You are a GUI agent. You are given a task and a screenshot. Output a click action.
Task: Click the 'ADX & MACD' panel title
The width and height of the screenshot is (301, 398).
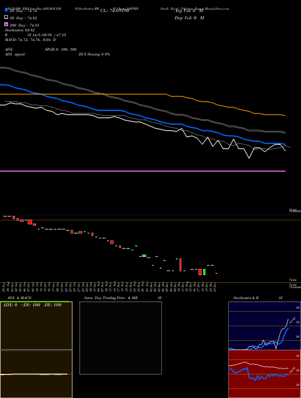click(19, 298)
